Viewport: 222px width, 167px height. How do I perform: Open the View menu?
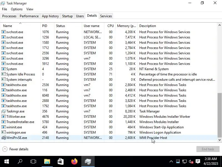(x=30, y=9)
